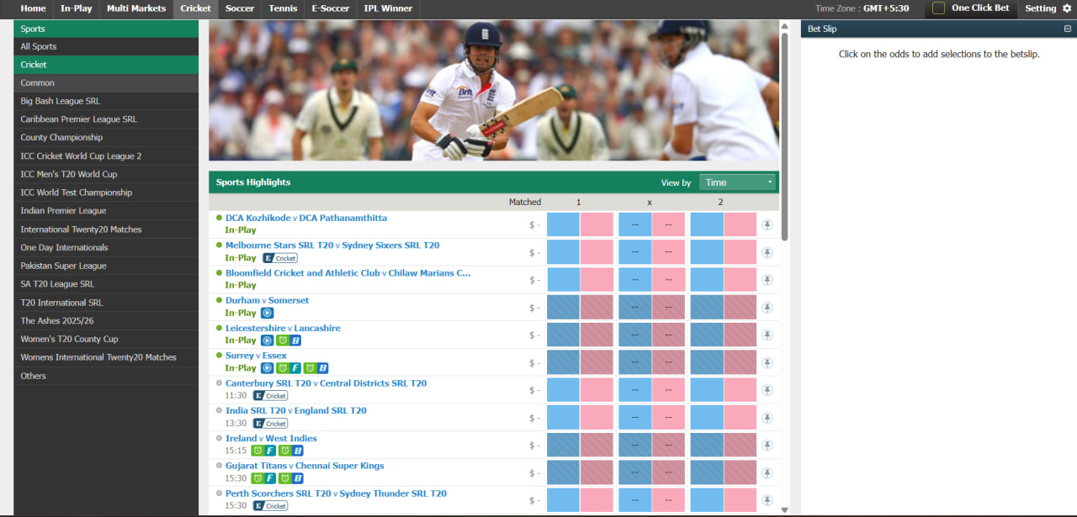Viewport: 1077px width, 517px height.
Task: Select County Championship in the sidebar
Action: tap(106, 137)
